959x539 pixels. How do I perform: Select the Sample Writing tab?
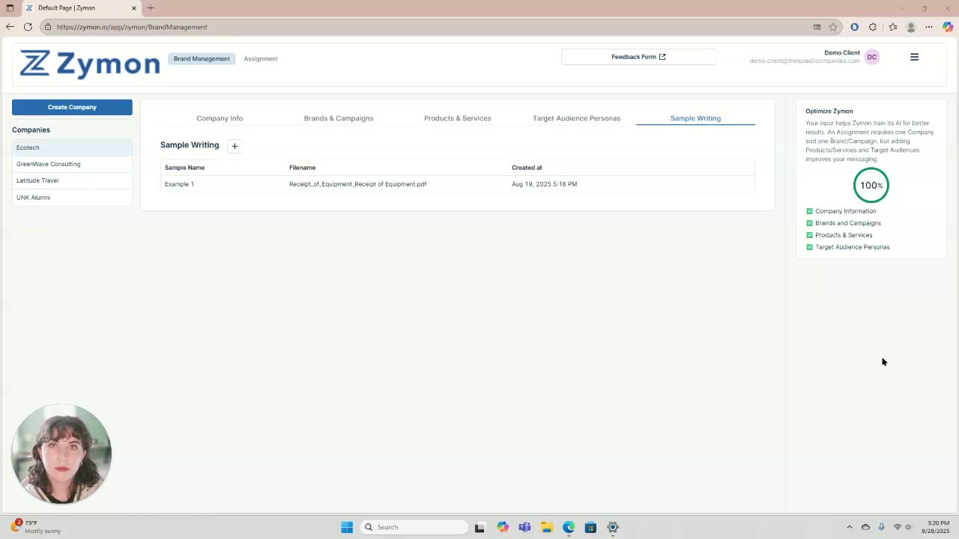click(x=695, y=118)
